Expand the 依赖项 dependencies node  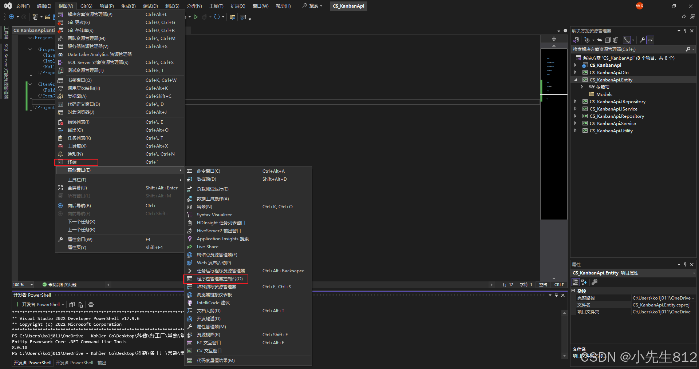582,87
